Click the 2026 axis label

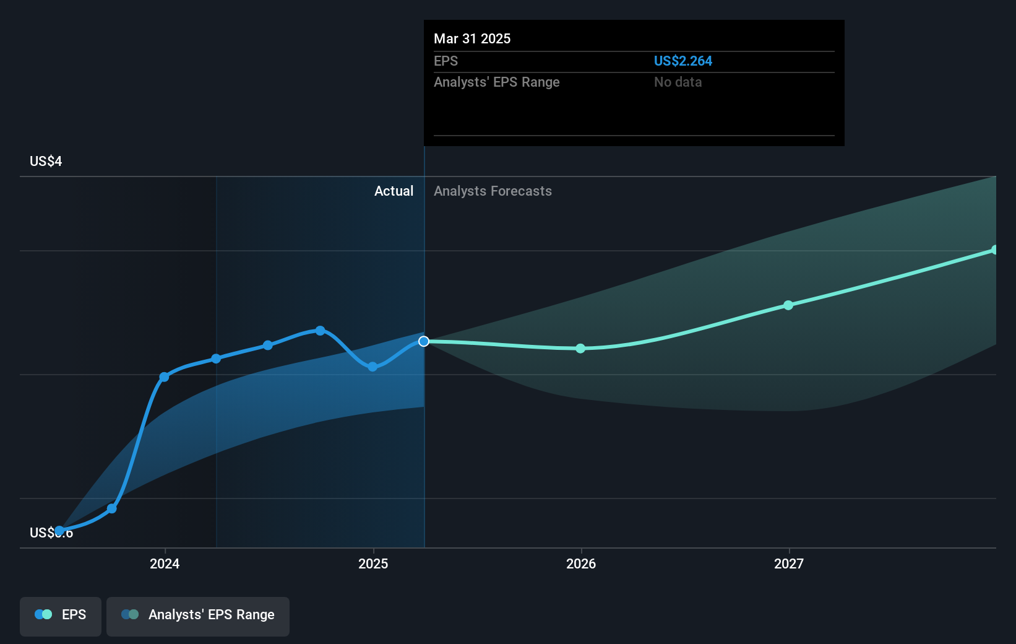click(580, 563)
